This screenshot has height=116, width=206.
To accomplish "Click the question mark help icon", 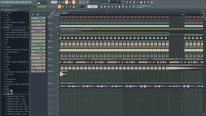I will pos(137,2).
